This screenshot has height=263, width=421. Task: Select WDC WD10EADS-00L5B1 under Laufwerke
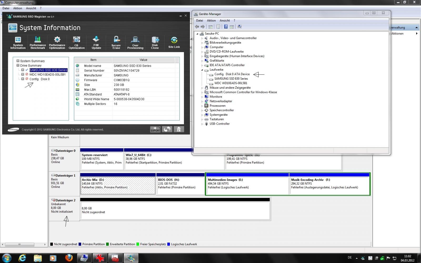coord(231,83)
